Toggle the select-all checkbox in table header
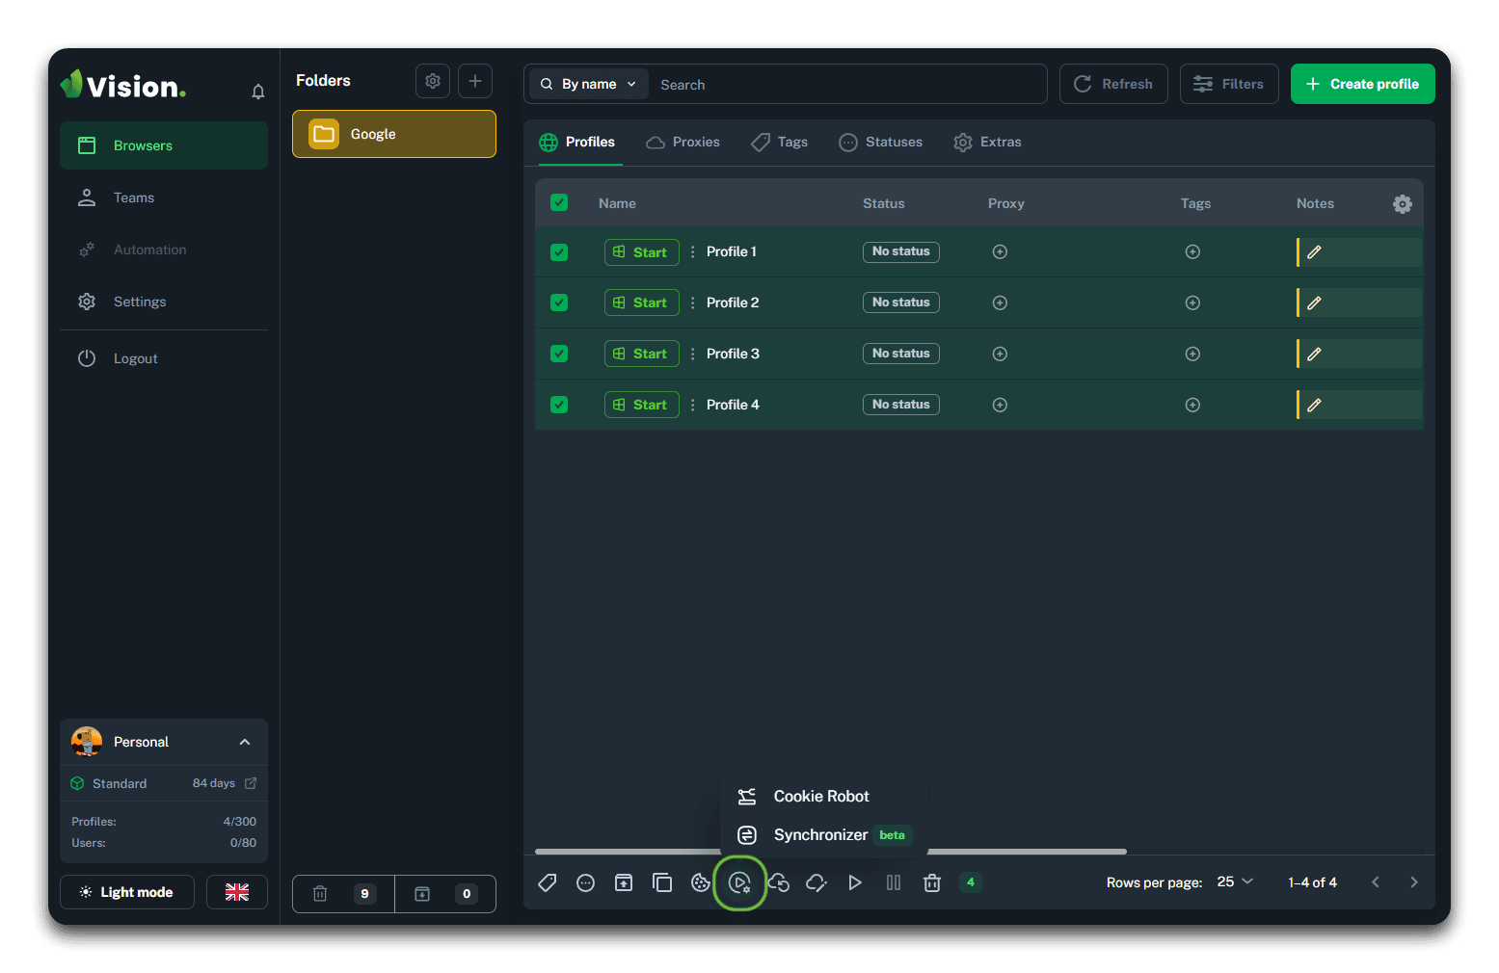This screenshot has width=1499, height=973. [x=559, y=203]
